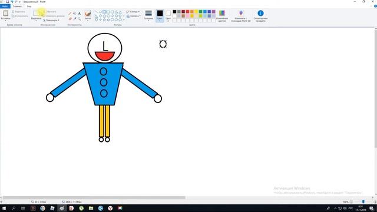Select the Fill with color bucket tool
Image resolution: width=377 pixels, height=212 pixels.
click(x=75, y=14)
